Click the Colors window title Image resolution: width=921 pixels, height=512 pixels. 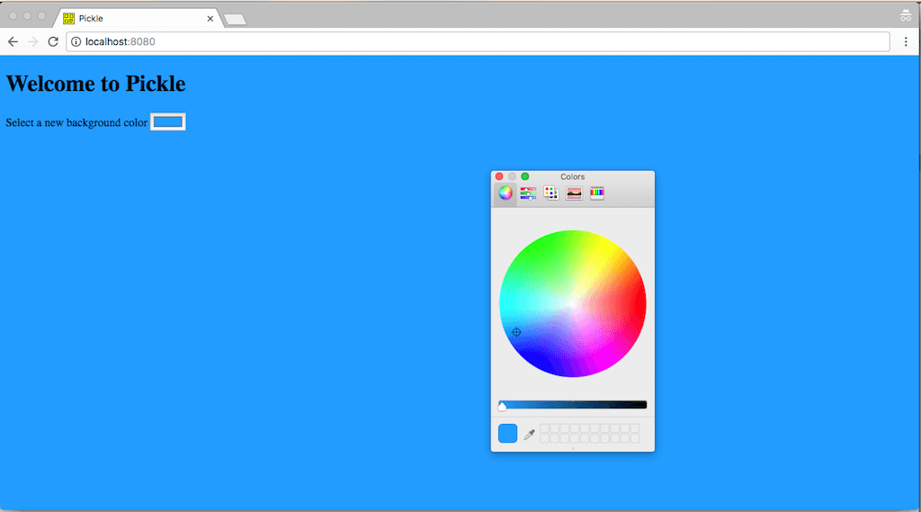[x=573, y=176]
